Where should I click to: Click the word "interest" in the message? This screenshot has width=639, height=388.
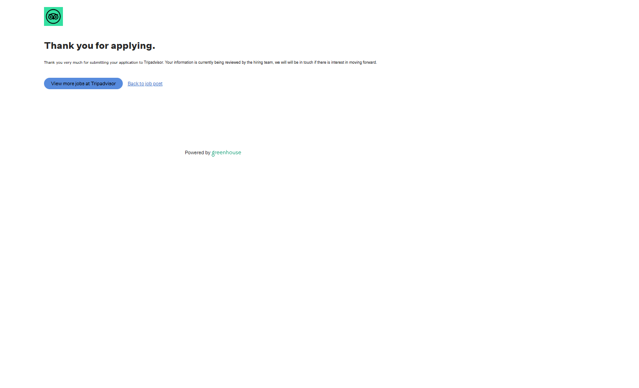[x=338, y=62]
